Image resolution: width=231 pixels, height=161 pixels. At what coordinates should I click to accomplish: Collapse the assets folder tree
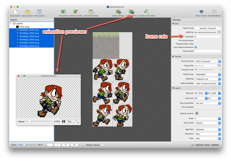[11, 23]
